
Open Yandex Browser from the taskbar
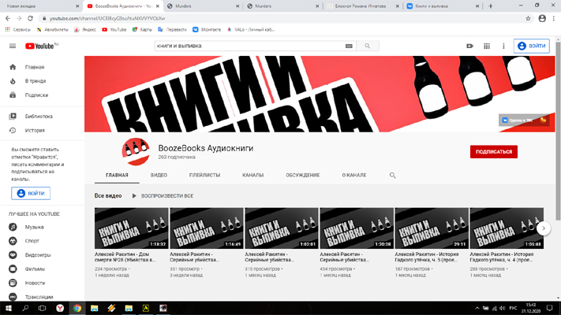tap(60, 308)
